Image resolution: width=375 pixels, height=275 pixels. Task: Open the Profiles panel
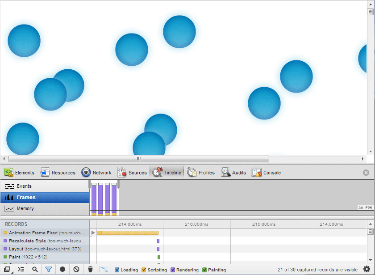tap(201, 173)
